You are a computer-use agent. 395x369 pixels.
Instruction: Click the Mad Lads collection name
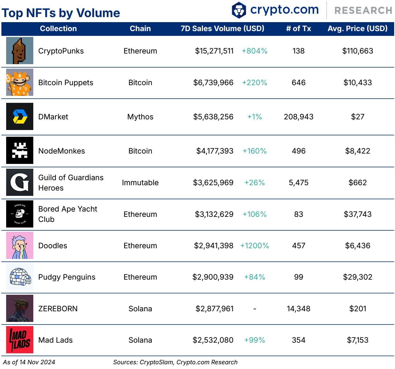click(55, 340)
